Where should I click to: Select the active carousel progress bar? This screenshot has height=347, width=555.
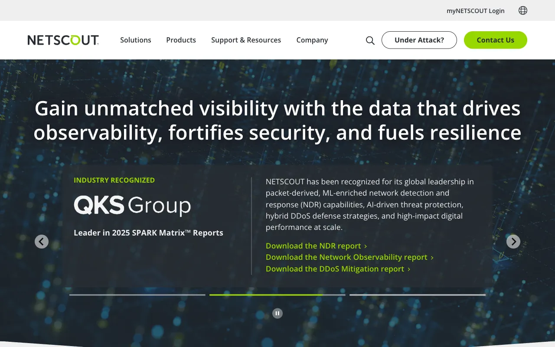coord(277,295)
